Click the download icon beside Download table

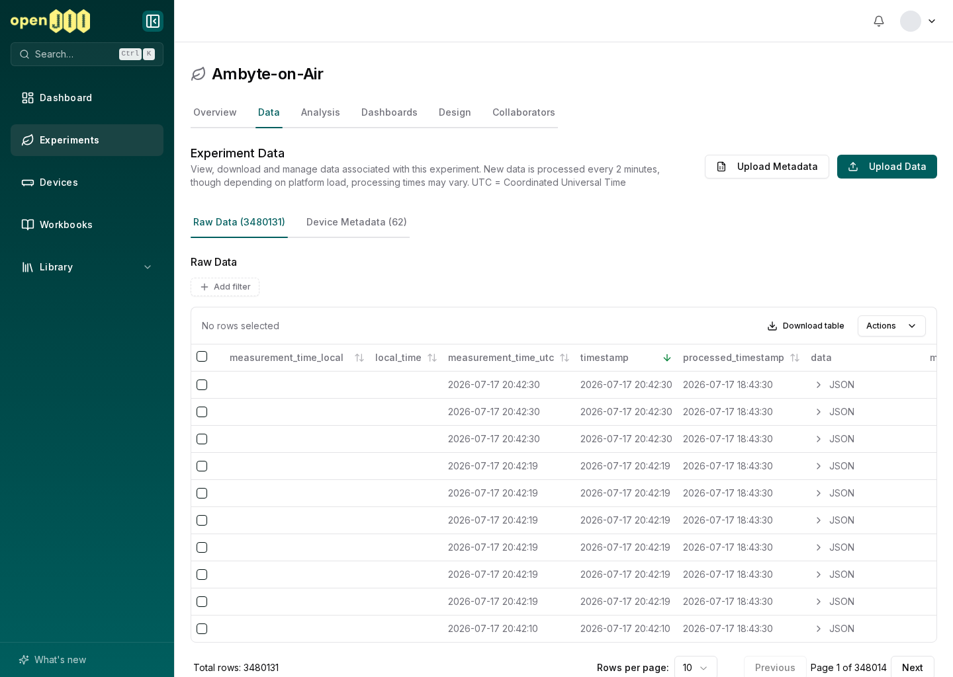point(772,326)
